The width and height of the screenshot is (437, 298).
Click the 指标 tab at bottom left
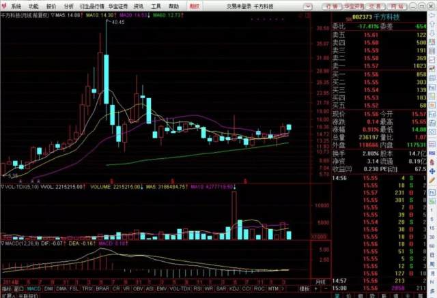click(6, 289)
